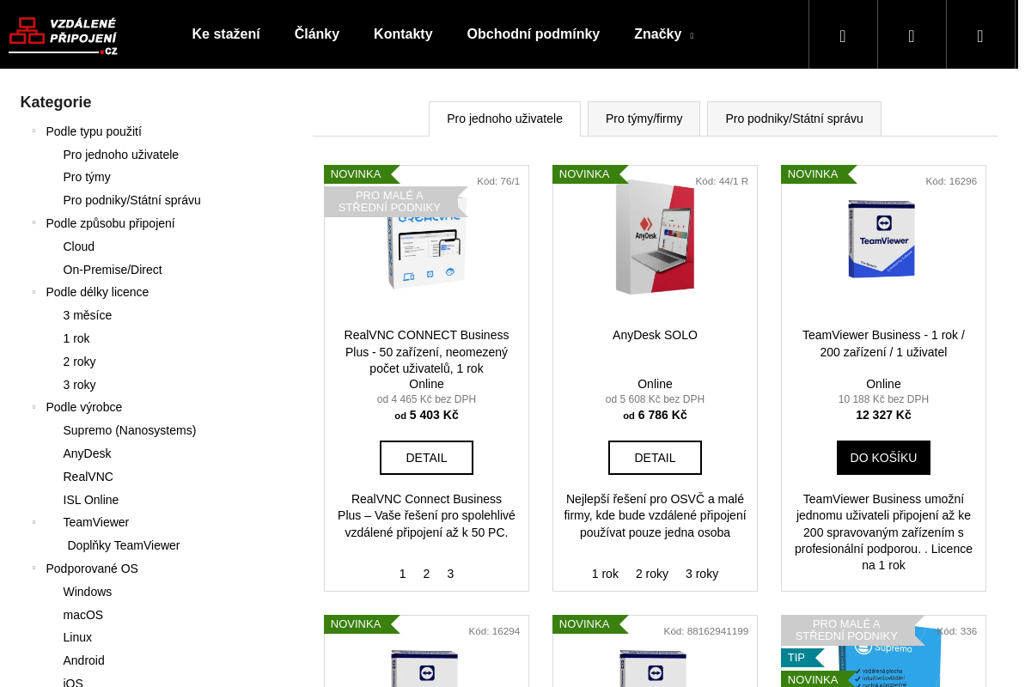Open Podle typu použití category
This screenshot has width=1031, height=687.
coord(94,131)
